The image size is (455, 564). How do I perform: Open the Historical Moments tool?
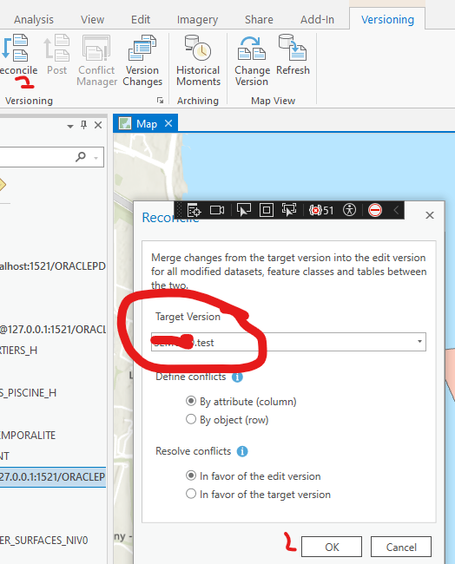[x=198, y=61]
